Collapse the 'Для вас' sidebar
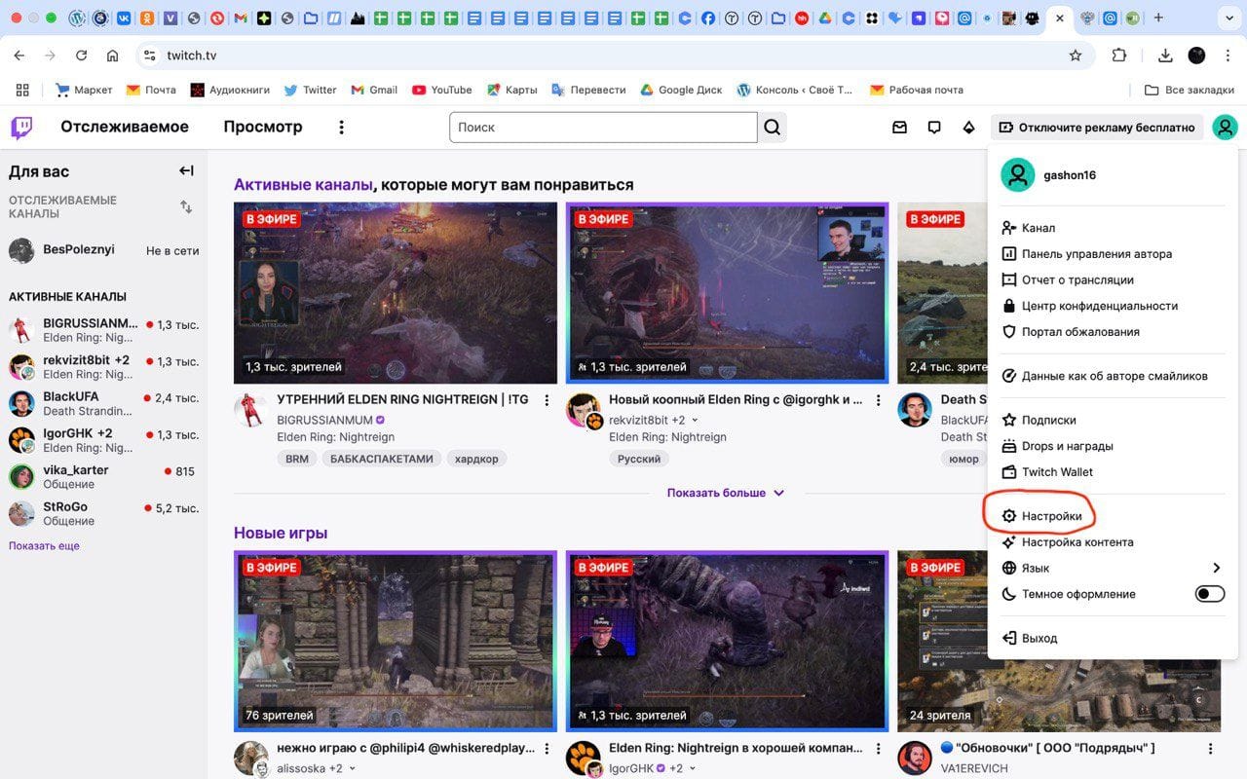 click(186, 171)
